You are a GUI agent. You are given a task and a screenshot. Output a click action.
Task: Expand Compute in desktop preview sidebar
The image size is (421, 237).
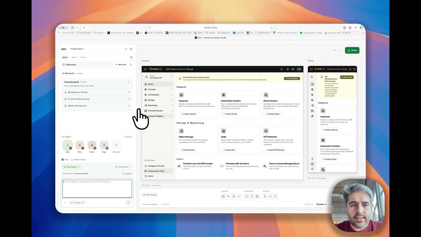(x=158, y=90)
